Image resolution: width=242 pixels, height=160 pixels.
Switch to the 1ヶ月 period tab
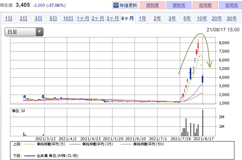tap(83, 18)
